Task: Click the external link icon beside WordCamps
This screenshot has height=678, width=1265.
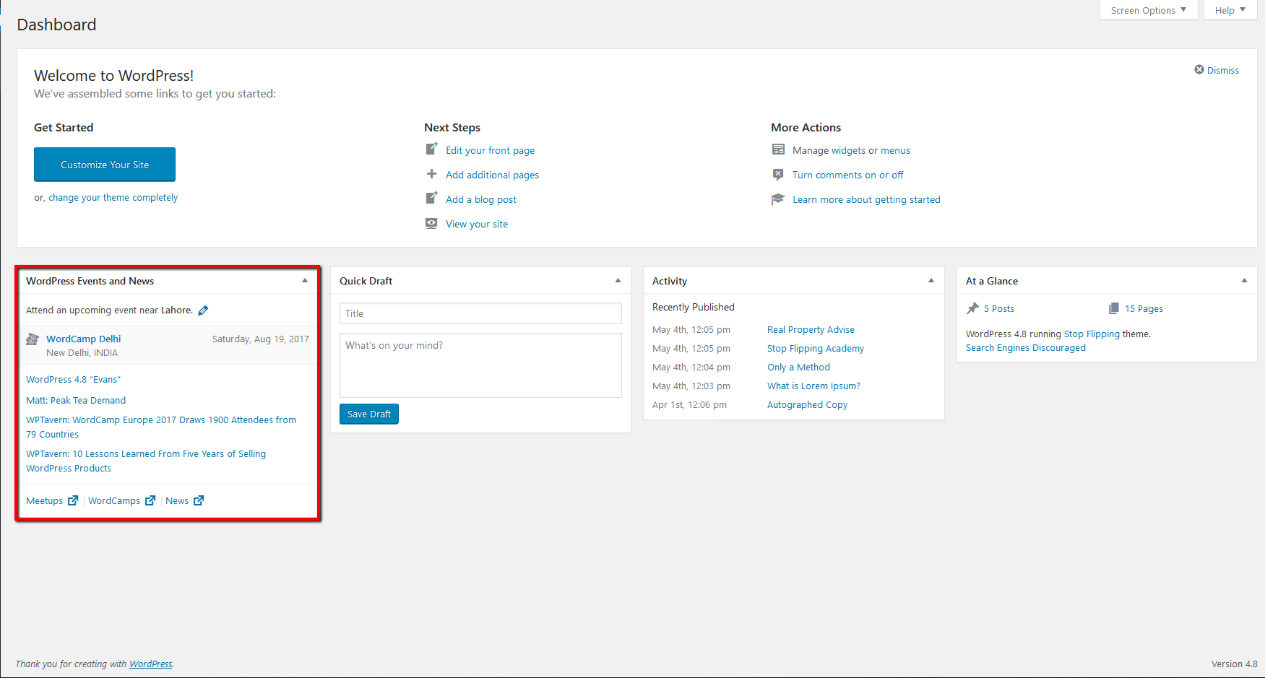Action: pos(150,500)
